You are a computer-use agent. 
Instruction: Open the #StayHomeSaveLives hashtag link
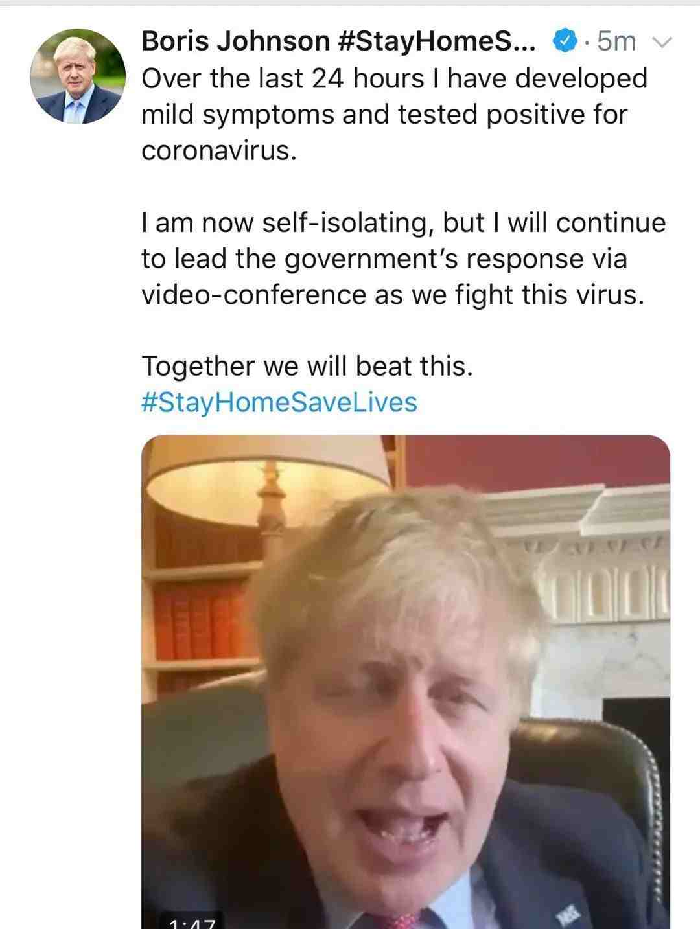(x=279, y=402)
